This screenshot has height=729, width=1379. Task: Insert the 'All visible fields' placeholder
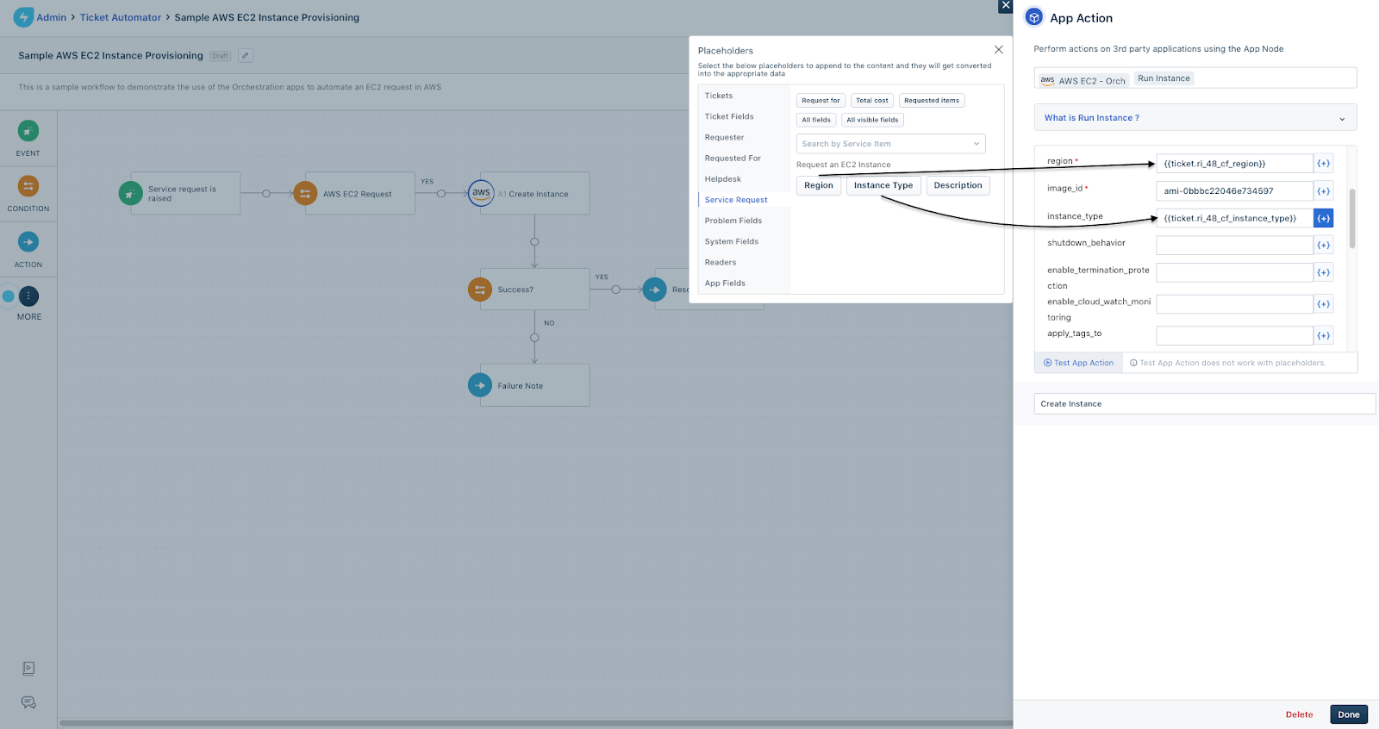click(872, 120)
